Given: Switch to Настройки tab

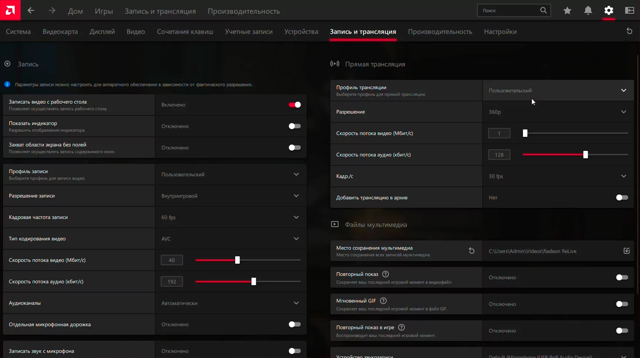Looking at the screenshot, I should tap(500, 31).
